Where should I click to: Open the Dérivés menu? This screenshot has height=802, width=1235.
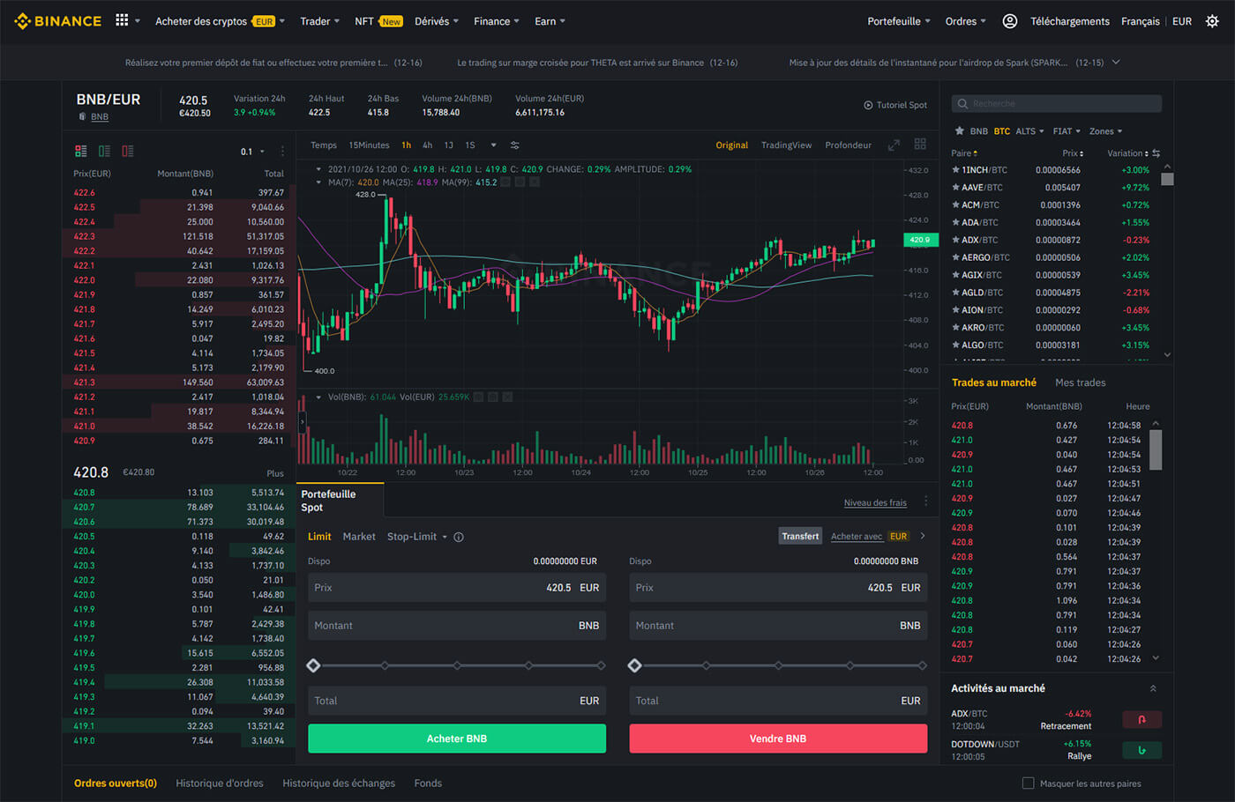point(436,21)
